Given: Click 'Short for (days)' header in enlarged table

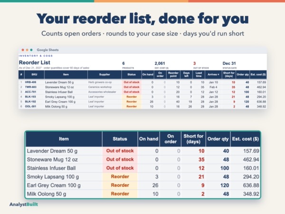Looking at the screenshot, I should click(x=193, y=139).
